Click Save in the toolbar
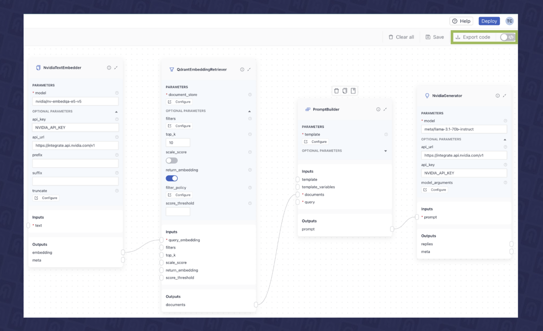 (x=435, y=37)
